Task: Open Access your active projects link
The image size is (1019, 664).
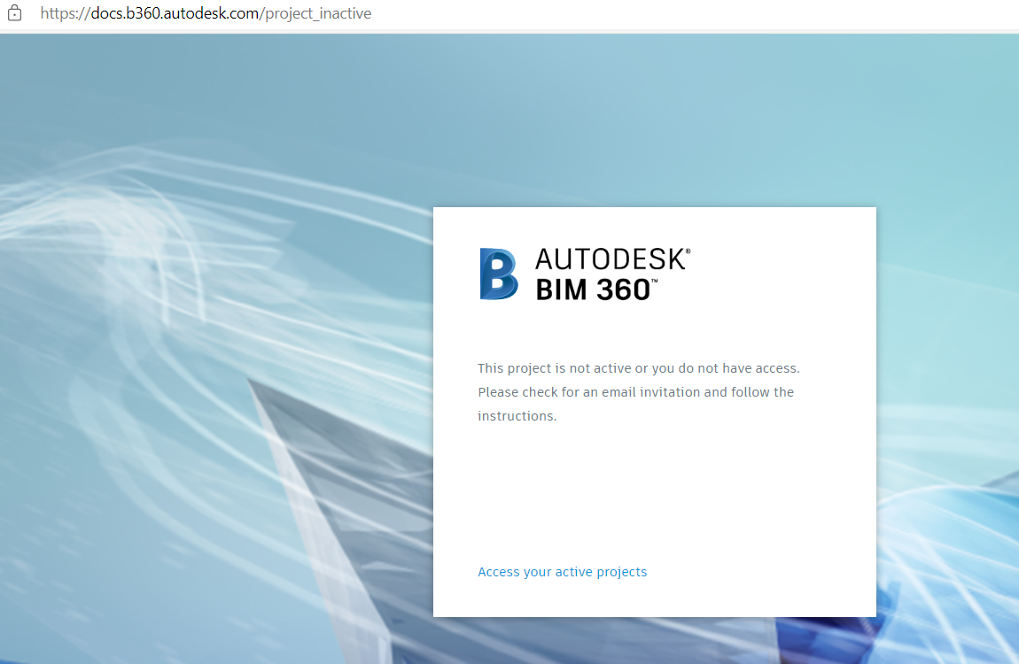Action: pyautogui.click(x=562, y=571)
